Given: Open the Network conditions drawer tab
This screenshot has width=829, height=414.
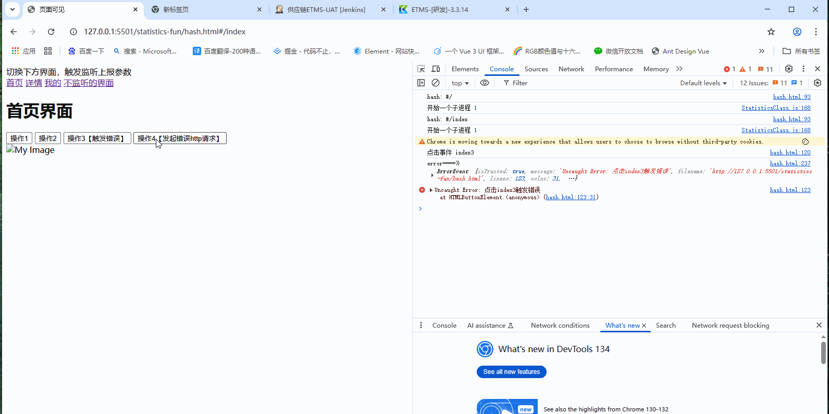Looking at the screenshot, I should 560,326.
